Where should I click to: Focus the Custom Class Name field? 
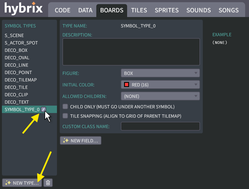point(160,126)
